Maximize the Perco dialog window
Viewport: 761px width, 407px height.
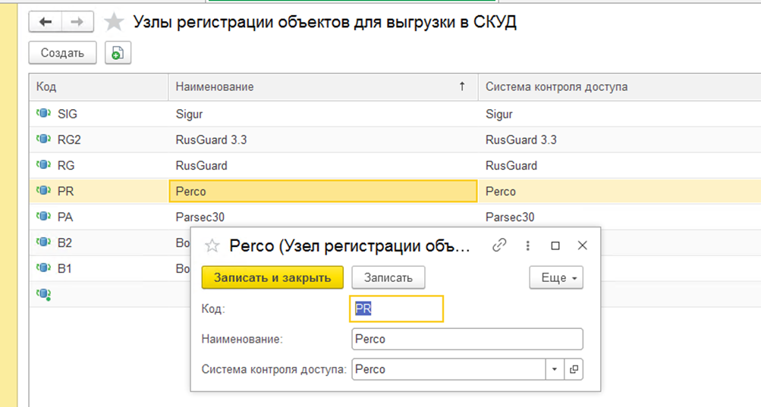coord(555,246)
